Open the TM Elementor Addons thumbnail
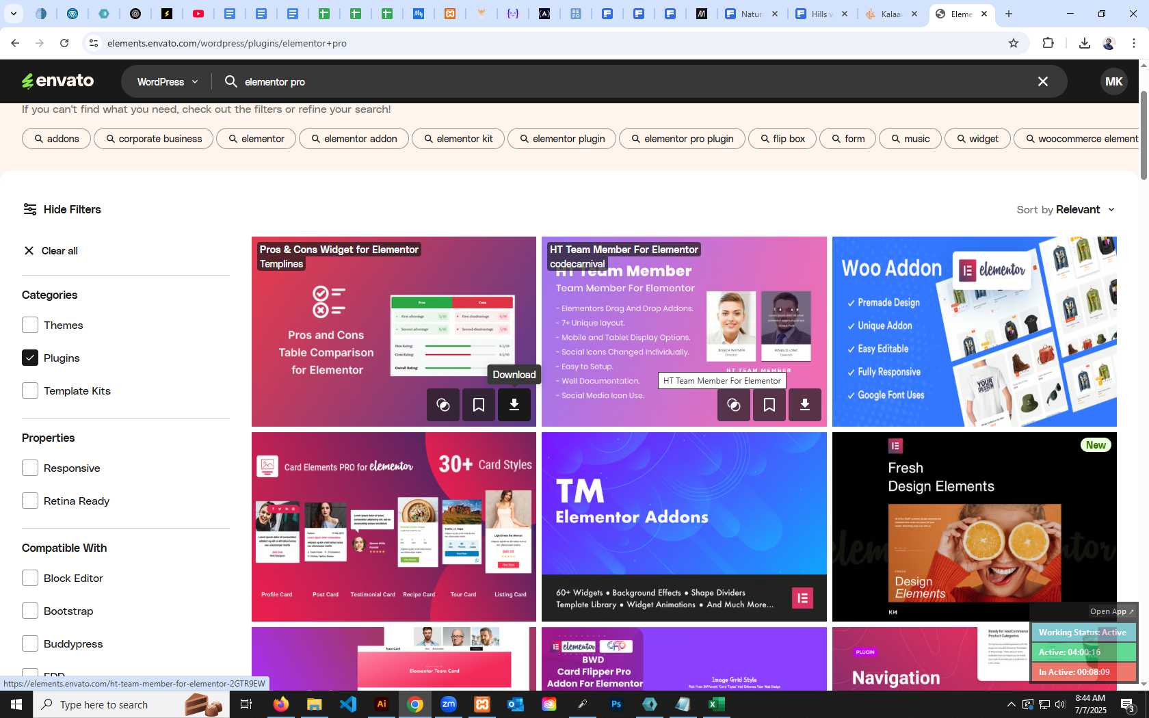The height and width of the screenshot is (718, 1149). point(684,527)
